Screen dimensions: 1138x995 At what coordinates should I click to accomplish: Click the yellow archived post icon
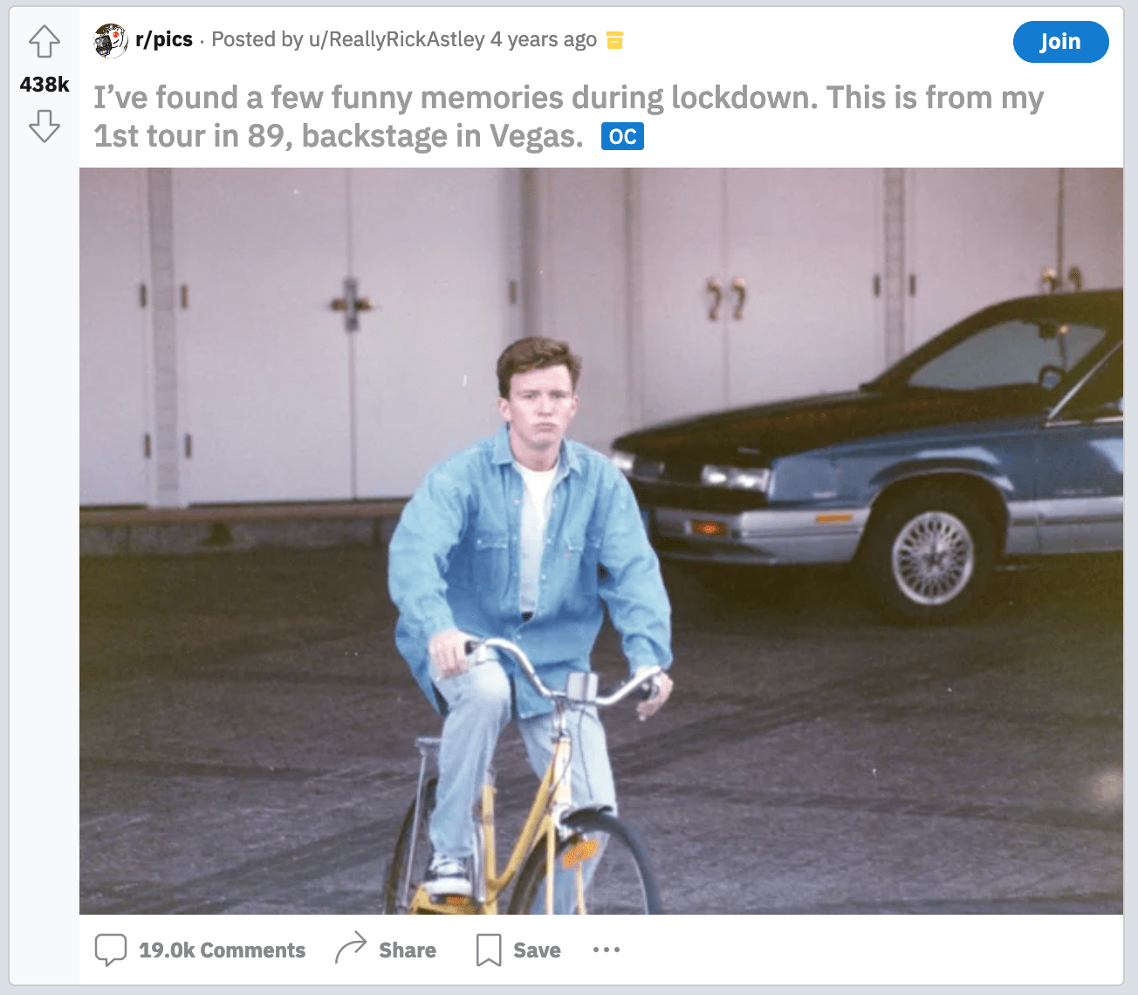coord(614,40)
